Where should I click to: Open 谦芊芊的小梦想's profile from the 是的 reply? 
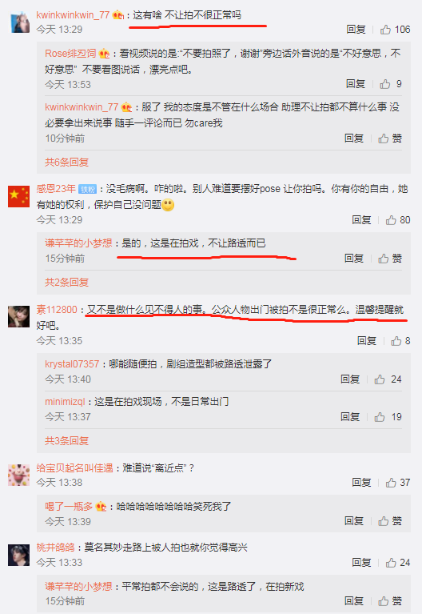pyautogui.click(x=78, y=243)
